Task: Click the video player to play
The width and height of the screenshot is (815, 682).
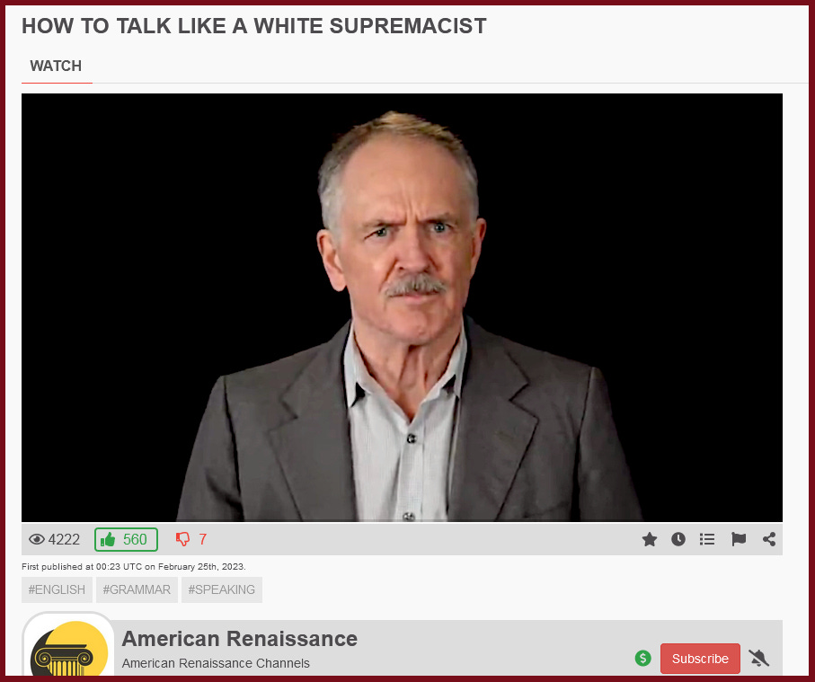Action: (402, 307)
